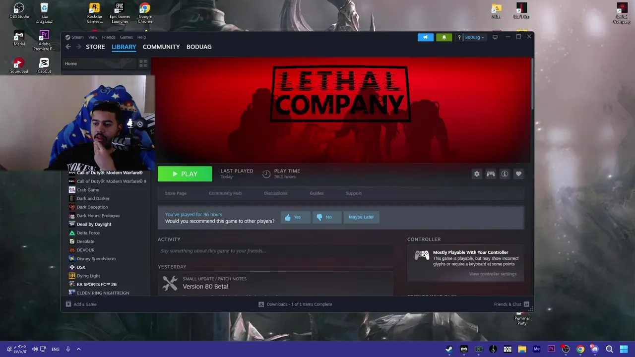635x357 pixels.
Task: Switch to the COMMUNITY tab
Action: click(161, 47)
